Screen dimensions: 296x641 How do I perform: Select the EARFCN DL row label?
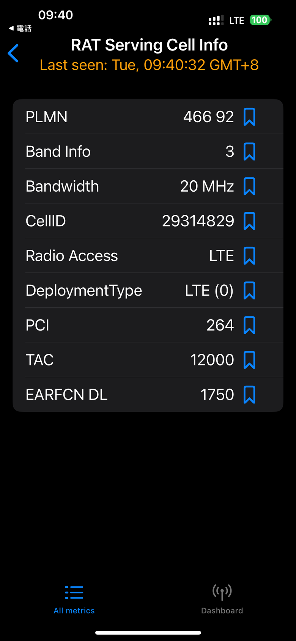tap(66, 395)
